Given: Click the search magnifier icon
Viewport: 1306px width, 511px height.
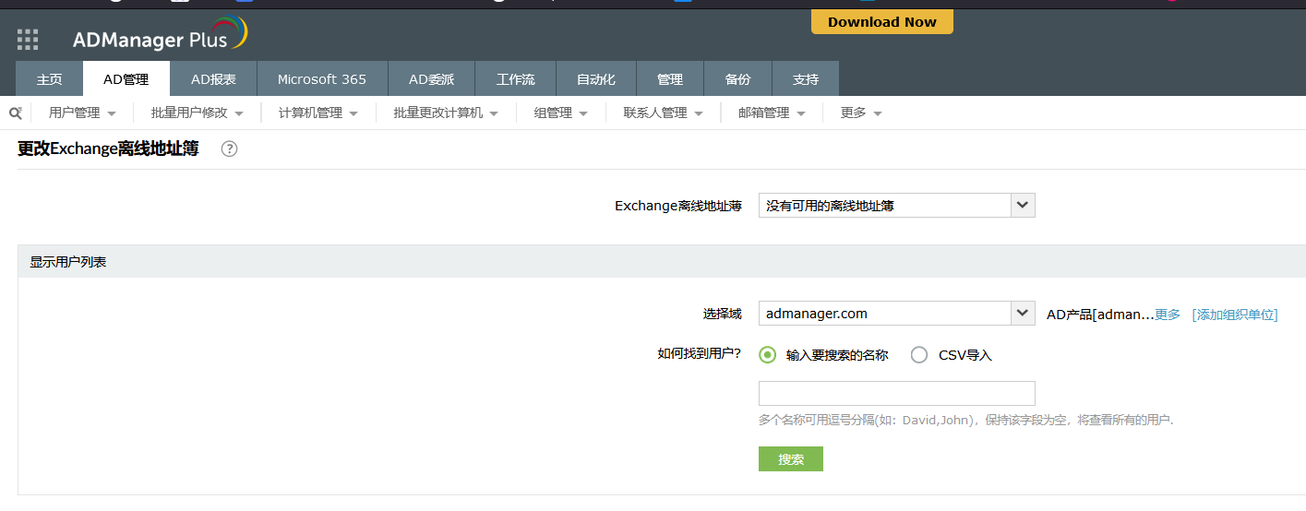Looking at the screenshot, I should (15, 113).
